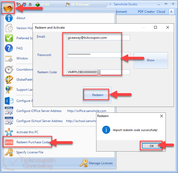Click the Activate this PC star icon

point(9,132)
